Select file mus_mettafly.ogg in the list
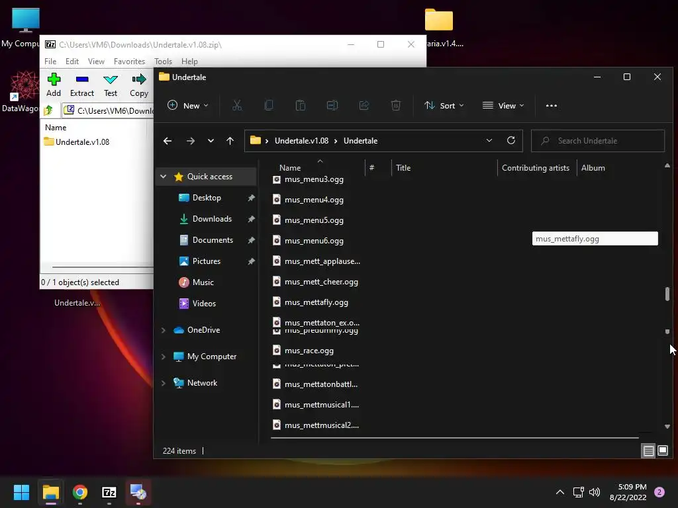 (316, 302)
